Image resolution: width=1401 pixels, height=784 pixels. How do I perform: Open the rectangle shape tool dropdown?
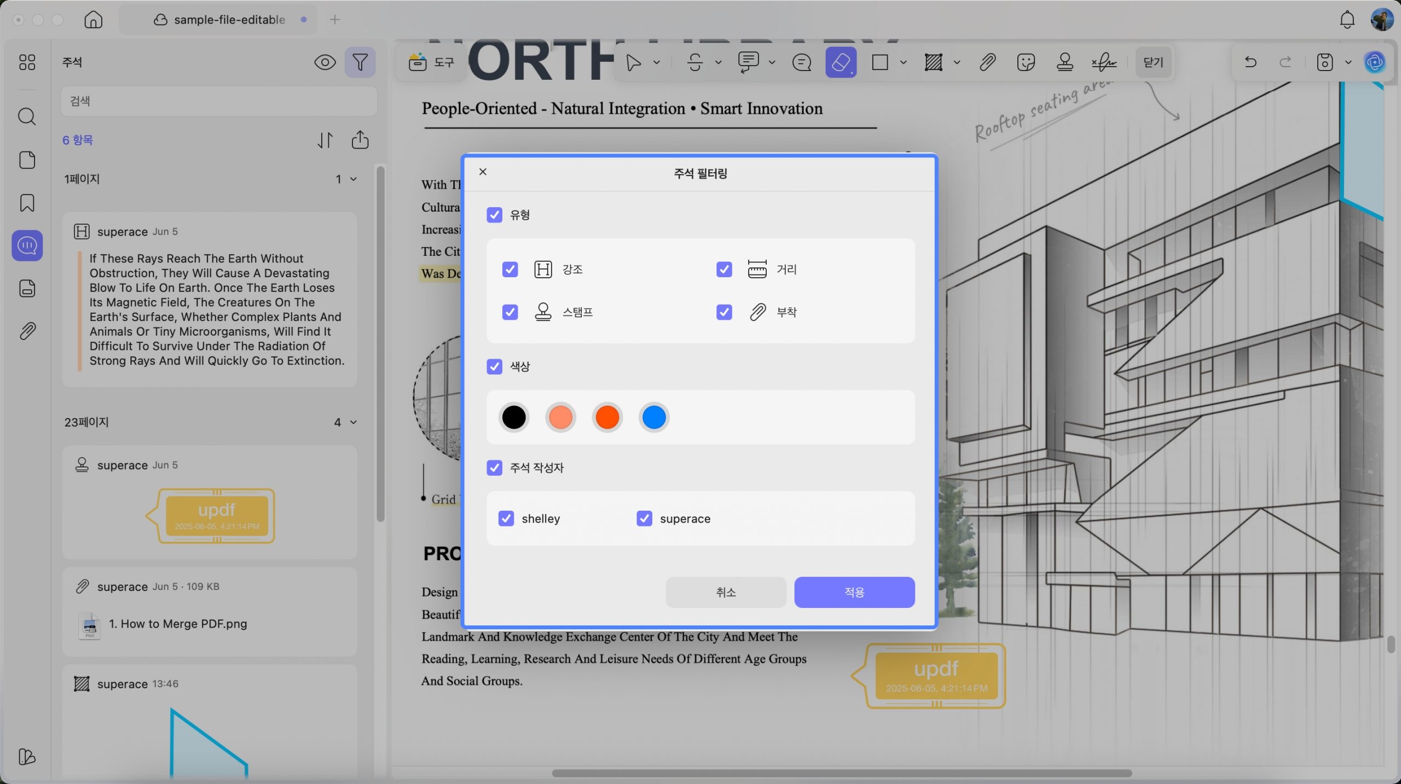pos(904,62)
